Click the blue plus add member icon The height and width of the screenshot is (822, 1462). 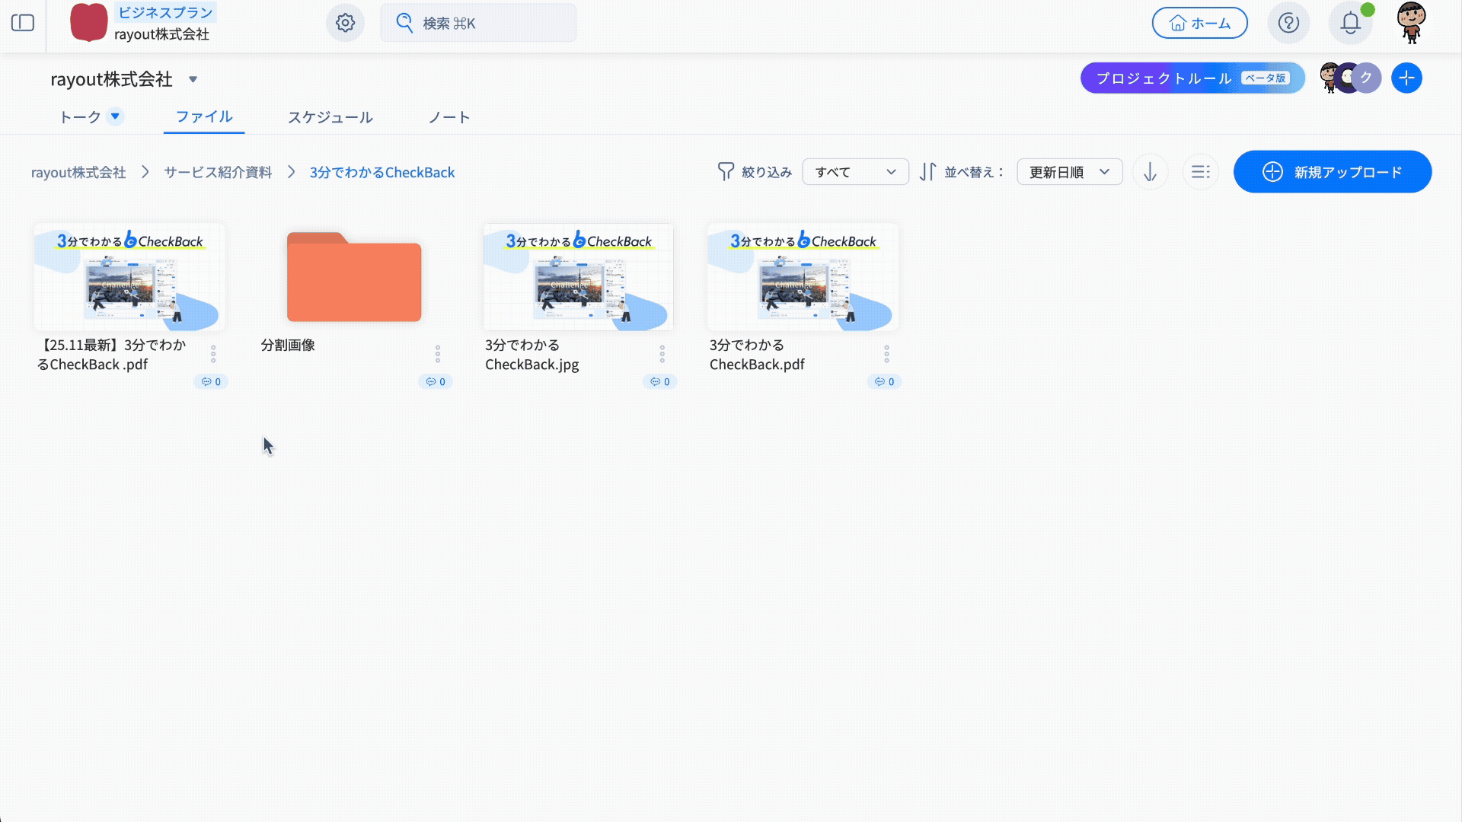pos(1406,78)
